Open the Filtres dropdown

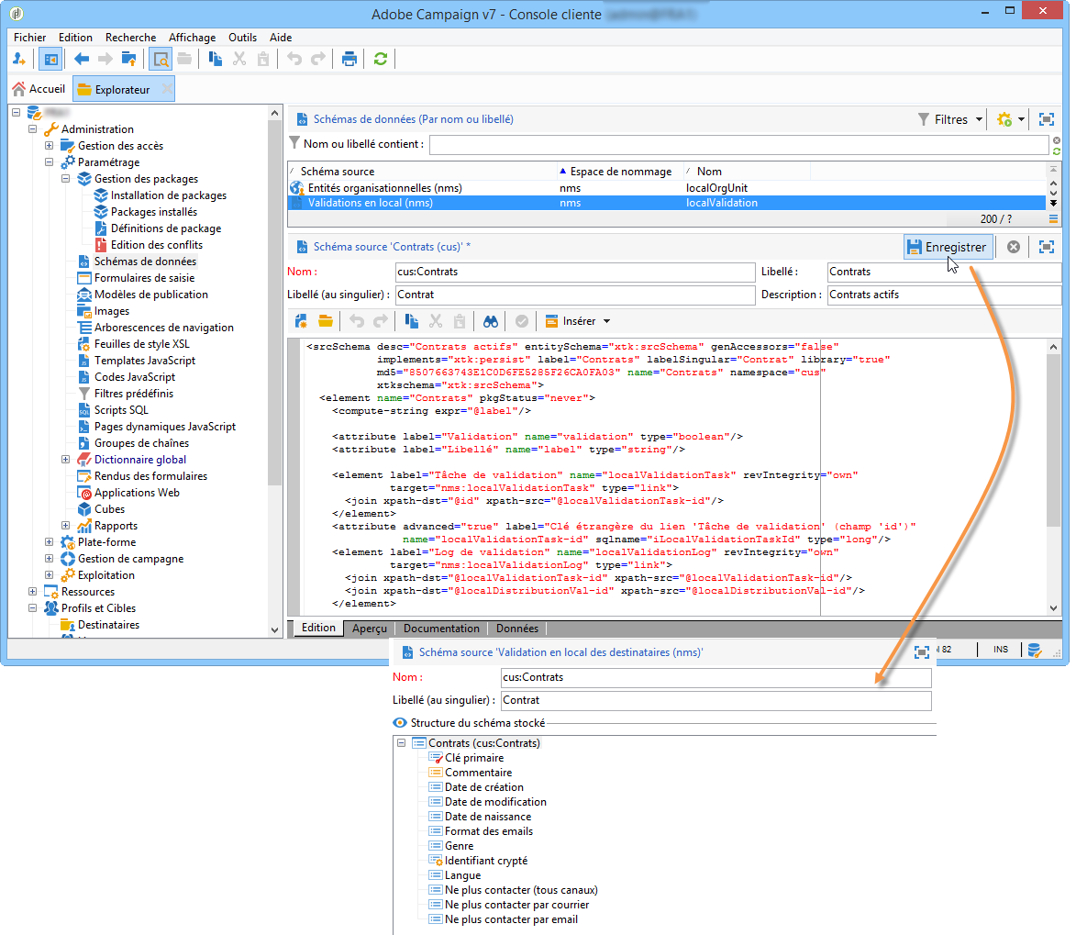point(951,119)
